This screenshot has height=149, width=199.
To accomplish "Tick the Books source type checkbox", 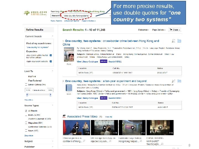I will click(x=26, y=115).
